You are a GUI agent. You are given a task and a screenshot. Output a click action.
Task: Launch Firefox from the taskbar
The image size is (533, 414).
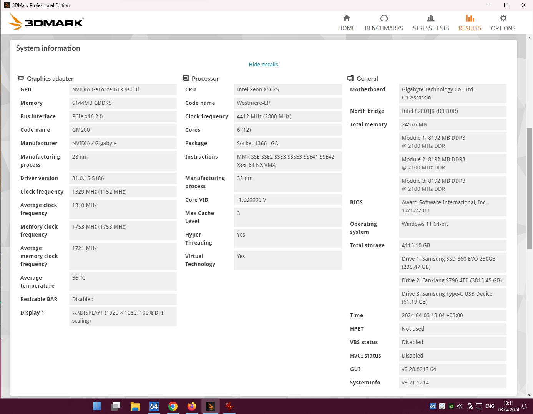192,406
